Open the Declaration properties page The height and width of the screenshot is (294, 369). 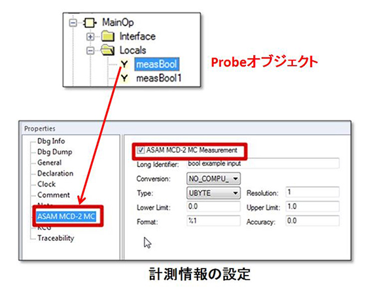click(x=56, y=173)
